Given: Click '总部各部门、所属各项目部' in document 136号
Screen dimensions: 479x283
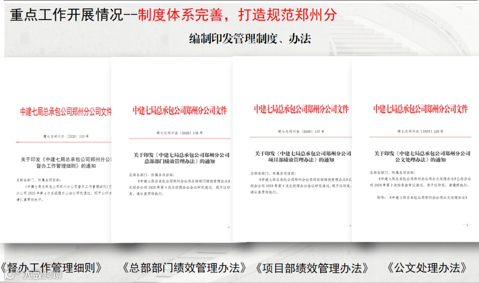Looking at the screenshot, I should [152, 175].
